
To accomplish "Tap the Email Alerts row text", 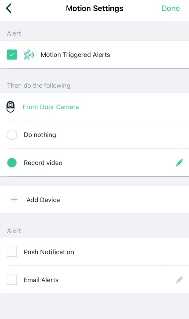I will 41,280.
